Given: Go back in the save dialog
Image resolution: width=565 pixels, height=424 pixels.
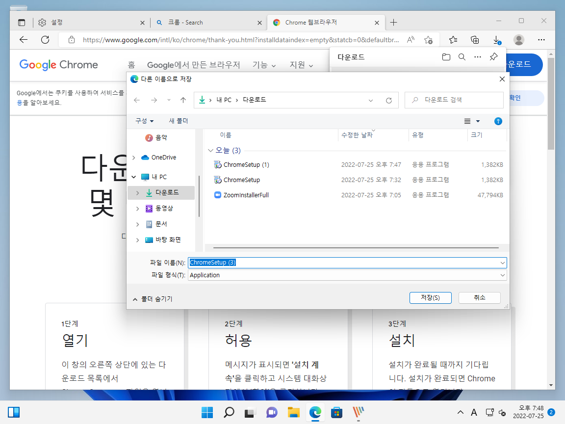Looking at the screenshot, I should [137, 100].
